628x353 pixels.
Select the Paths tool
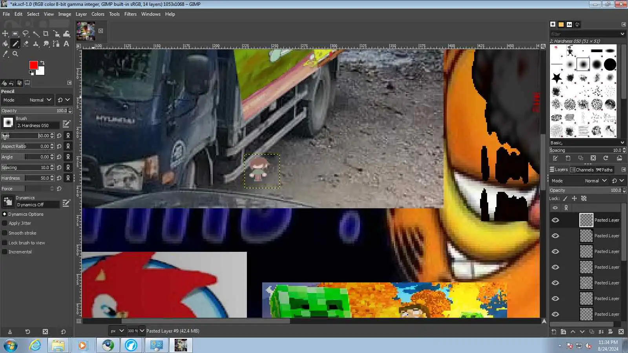point(56,44)
